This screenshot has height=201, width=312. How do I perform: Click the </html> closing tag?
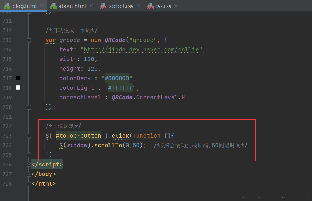pos(44,184)
